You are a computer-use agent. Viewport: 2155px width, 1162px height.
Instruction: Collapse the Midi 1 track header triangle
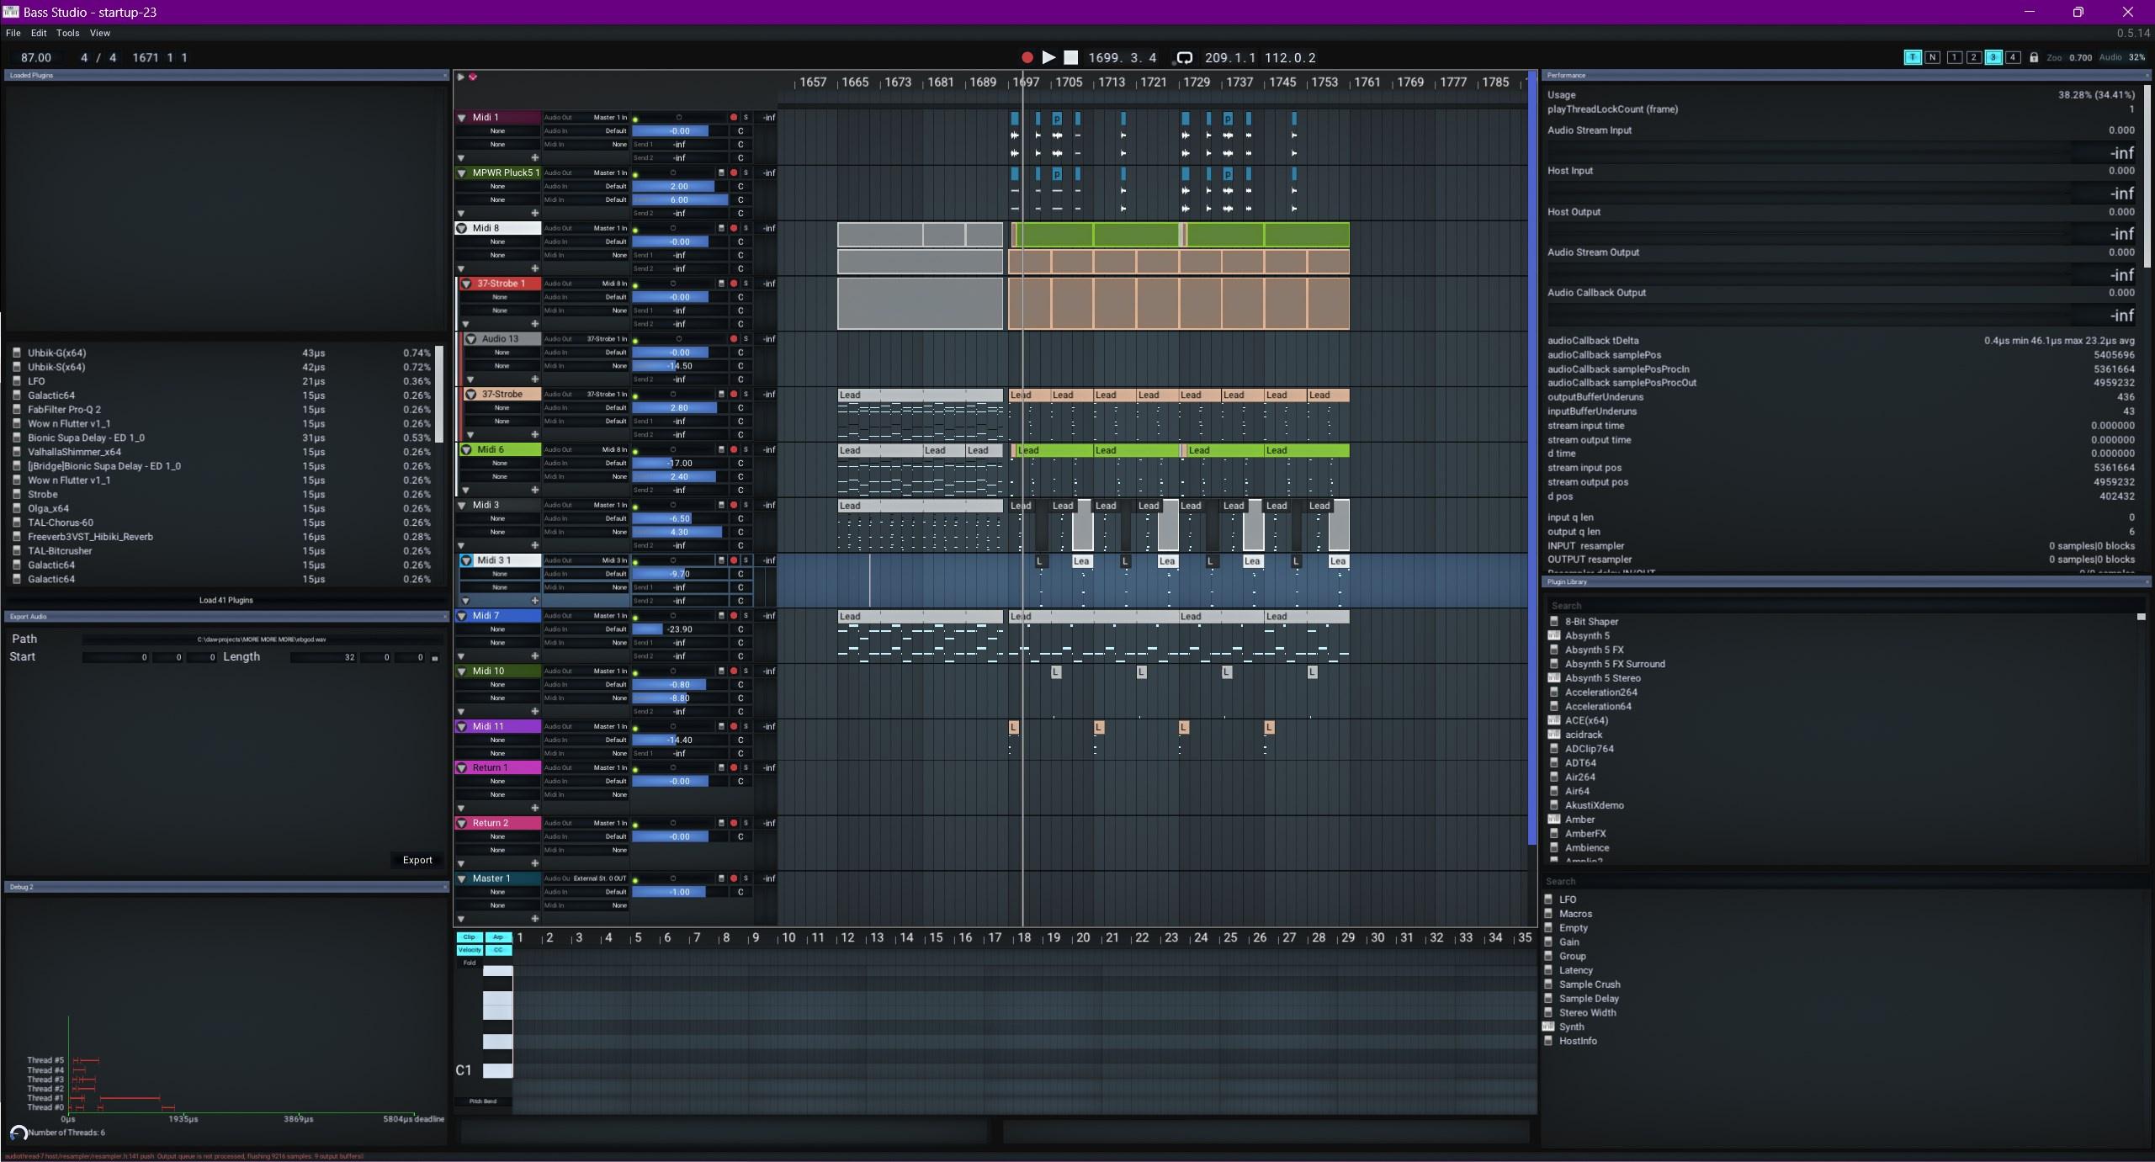point(461,118)
